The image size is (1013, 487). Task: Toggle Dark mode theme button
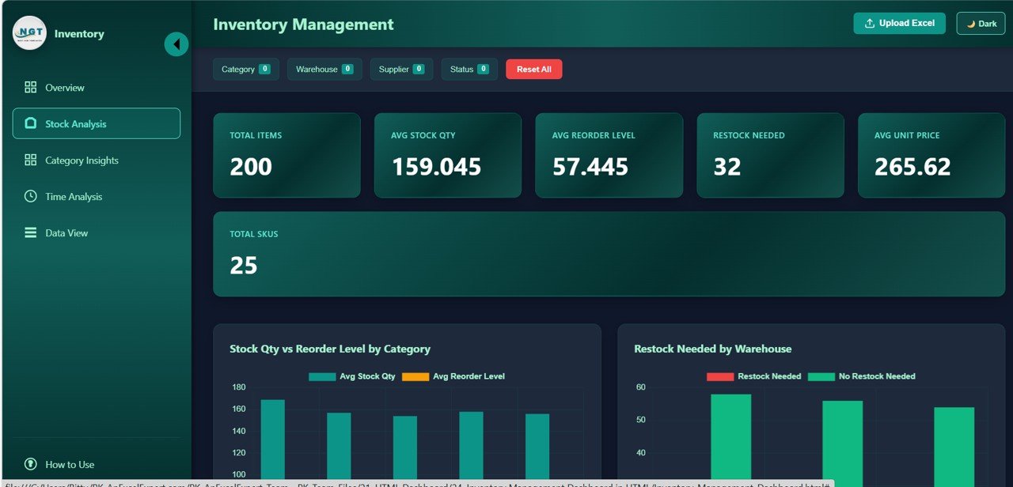(x=981, y=24)
